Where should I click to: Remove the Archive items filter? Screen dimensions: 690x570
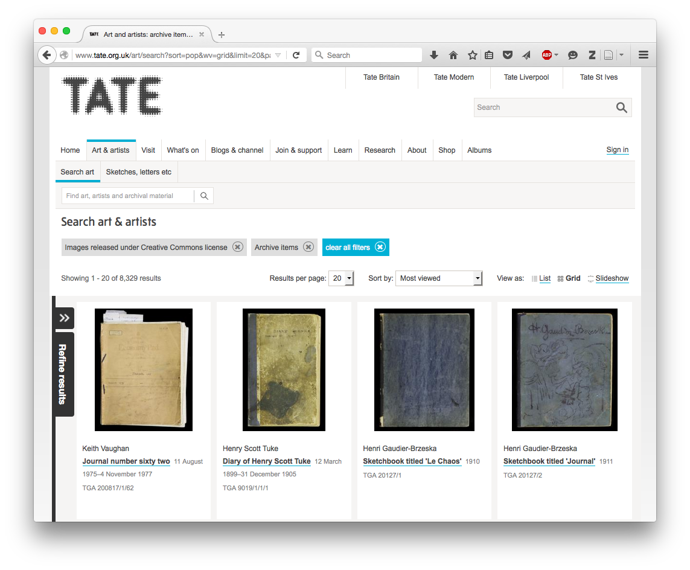point(308,247)
